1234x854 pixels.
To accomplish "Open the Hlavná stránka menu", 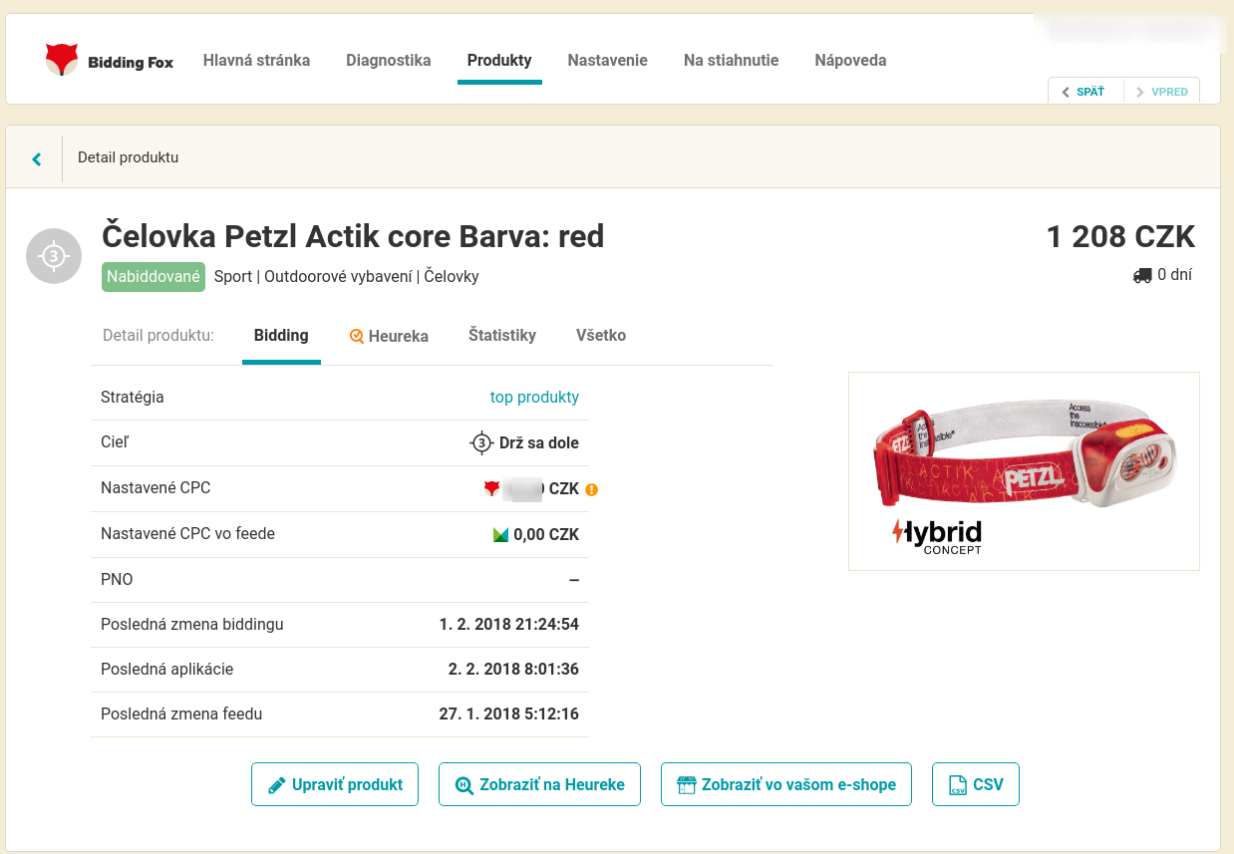I will (x=256, y=60).
